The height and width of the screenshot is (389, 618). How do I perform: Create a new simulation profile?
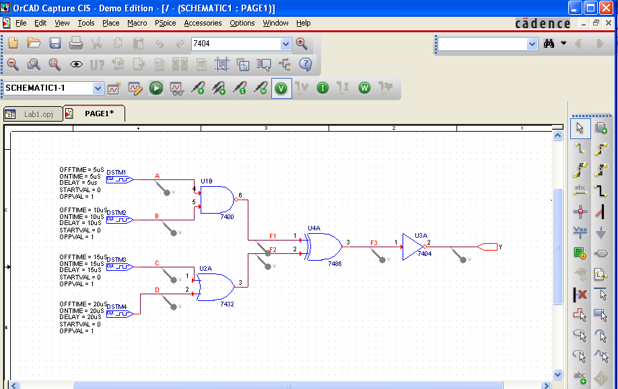[x=114, y=88]
